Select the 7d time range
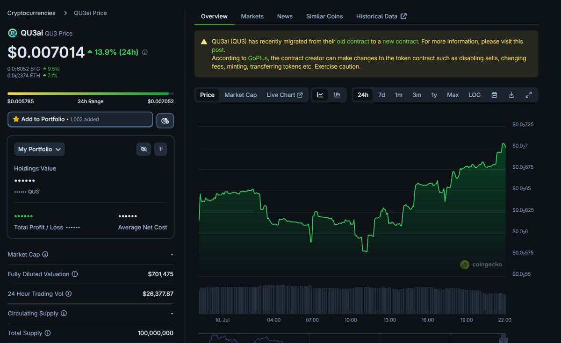Screen dimensions: 561x343 point(381,95)
